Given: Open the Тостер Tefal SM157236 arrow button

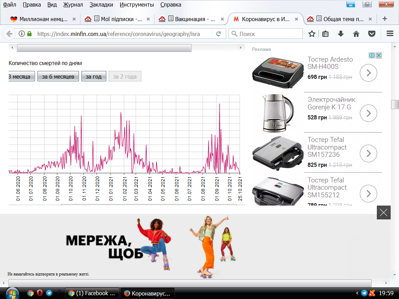Looking at the screenshot, I should [x=368, y=153].
